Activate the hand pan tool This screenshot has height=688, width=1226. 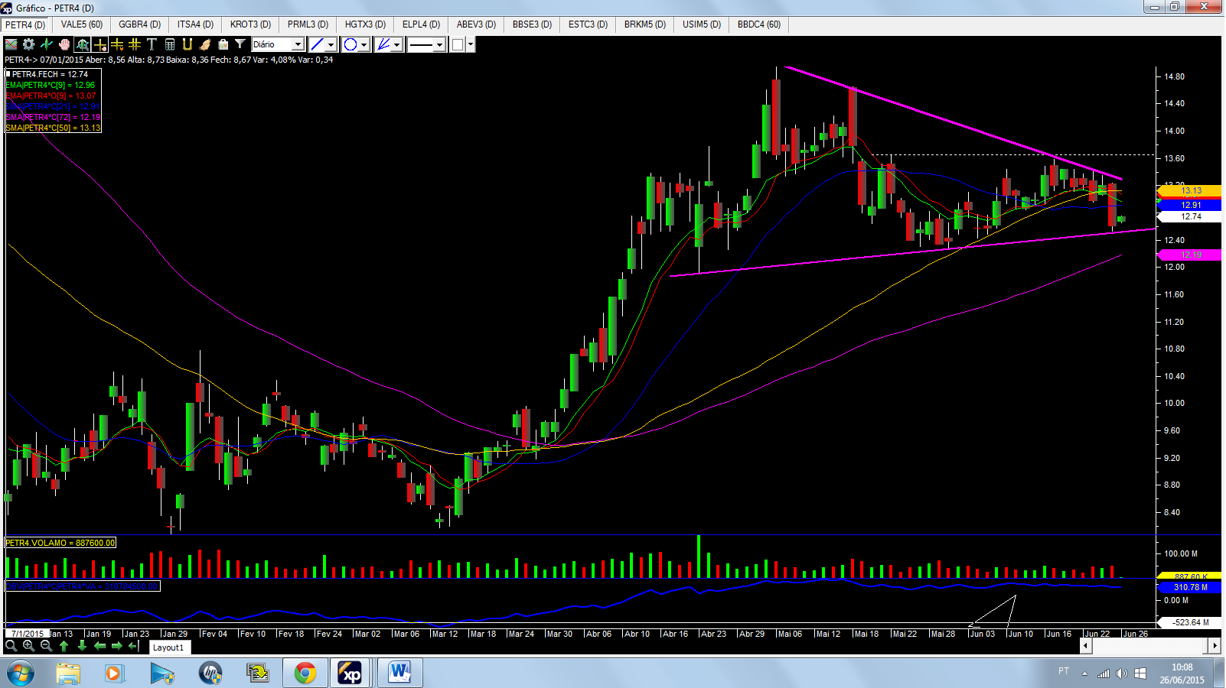point(64,44)
